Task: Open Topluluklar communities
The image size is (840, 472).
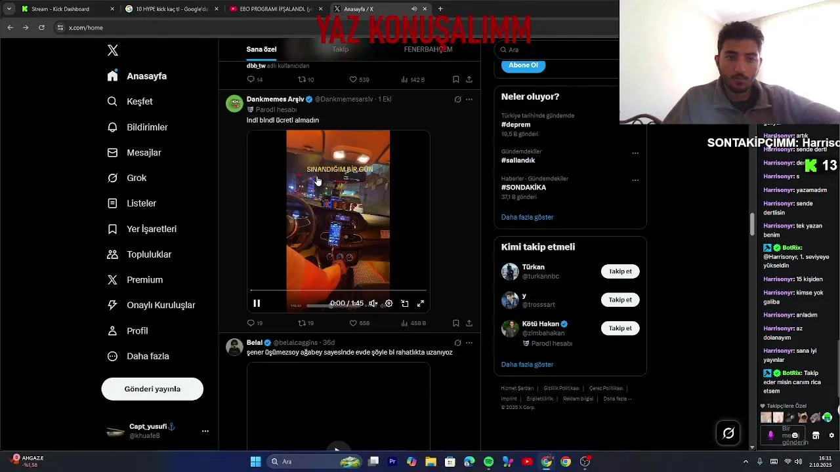Action: [139, 254]
